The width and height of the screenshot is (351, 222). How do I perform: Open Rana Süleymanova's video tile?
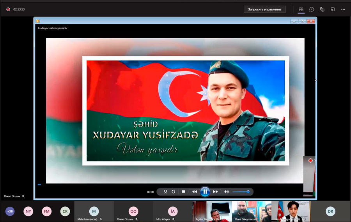tap(252, 211)
